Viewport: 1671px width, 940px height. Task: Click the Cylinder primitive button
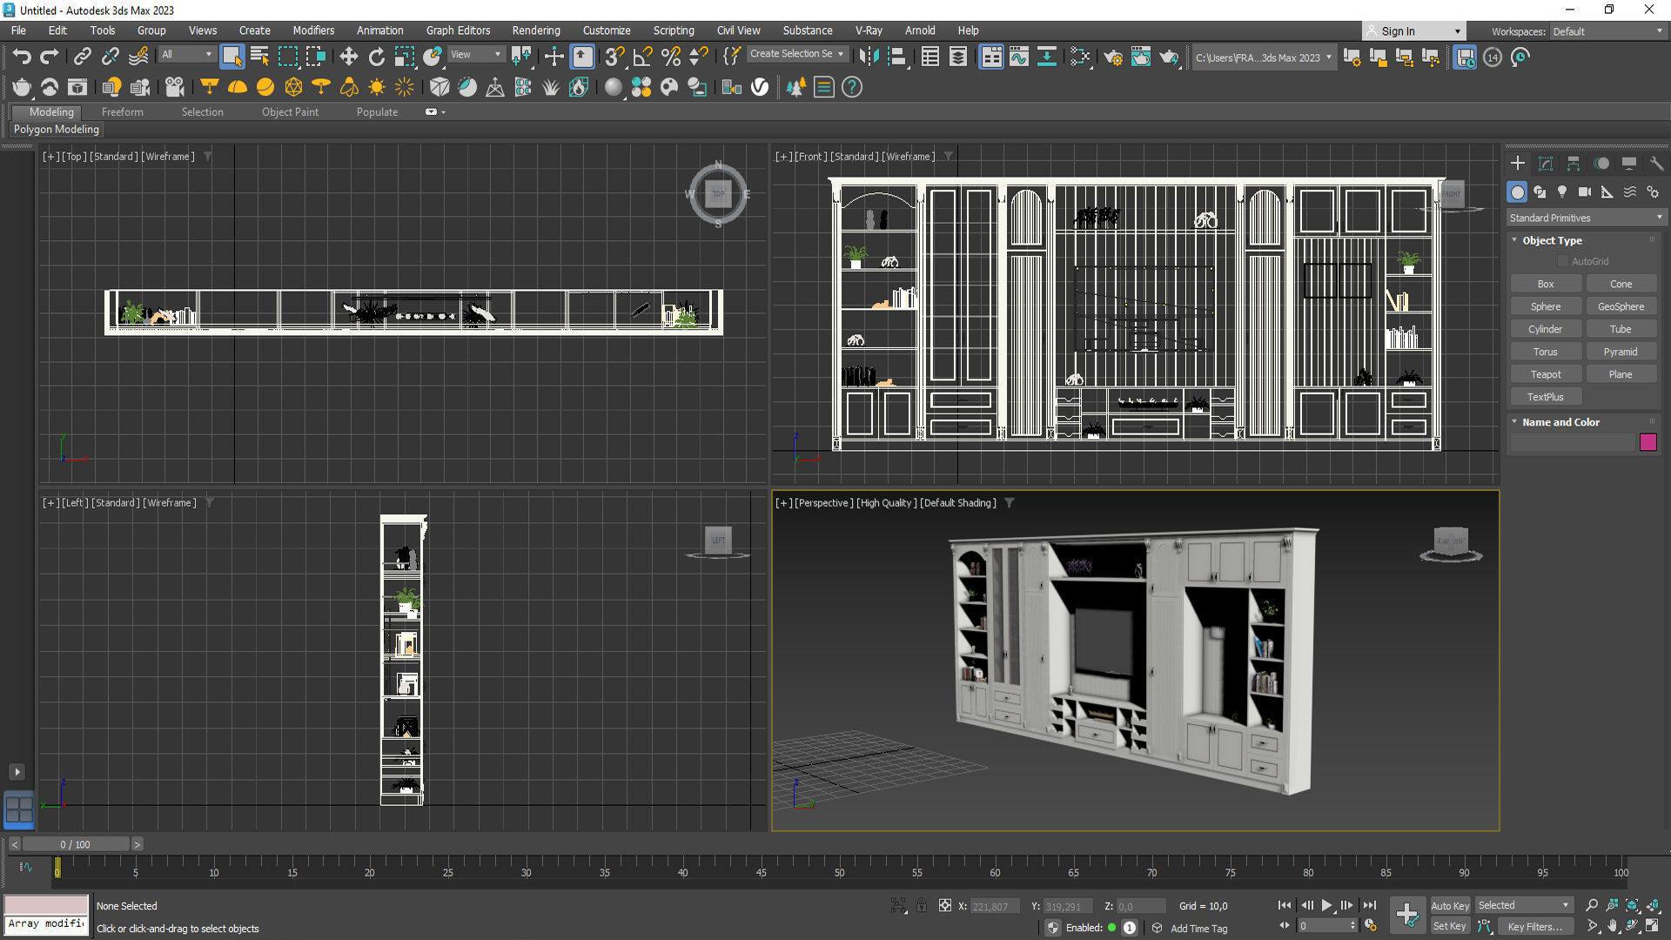click(x=1546, y=330)
